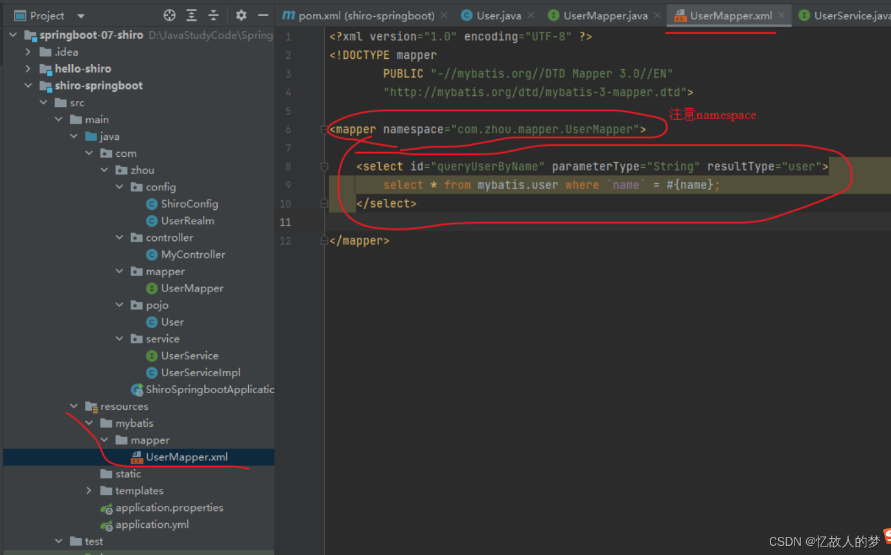Open Project panel settings gear

click(241, 16)
